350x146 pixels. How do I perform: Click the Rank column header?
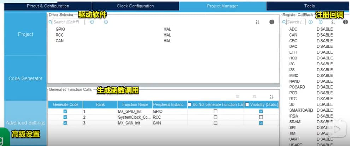coord(100,104)
